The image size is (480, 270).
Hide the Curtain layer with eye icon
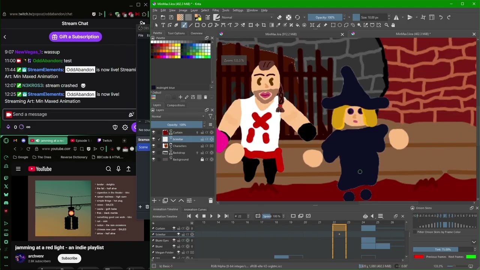(153, 132)
